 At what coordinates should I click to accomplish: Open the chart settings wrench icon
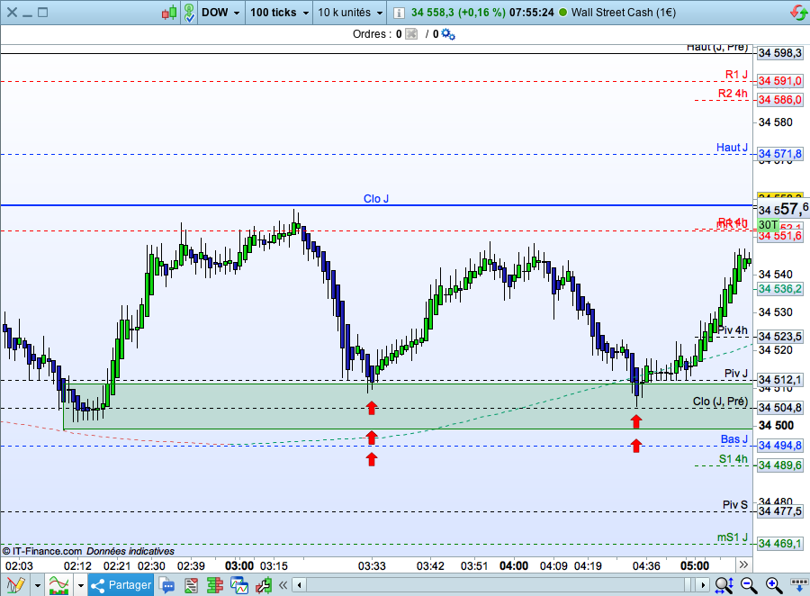click(x=264, y=585)
